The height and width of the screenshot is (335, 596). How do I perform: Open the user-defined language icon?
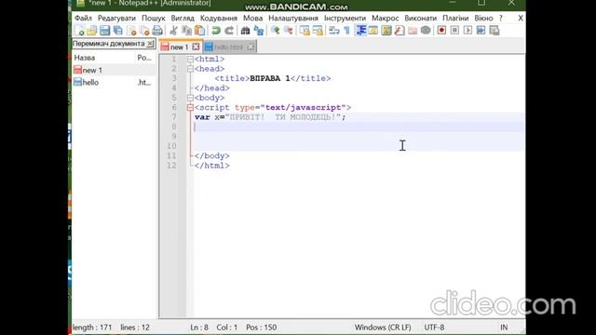373,31
